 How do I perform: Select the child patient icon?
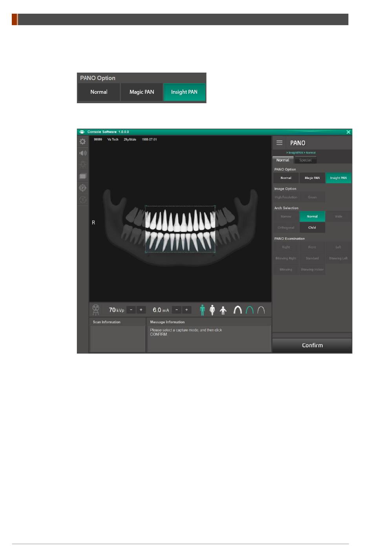tap(223, 311)
